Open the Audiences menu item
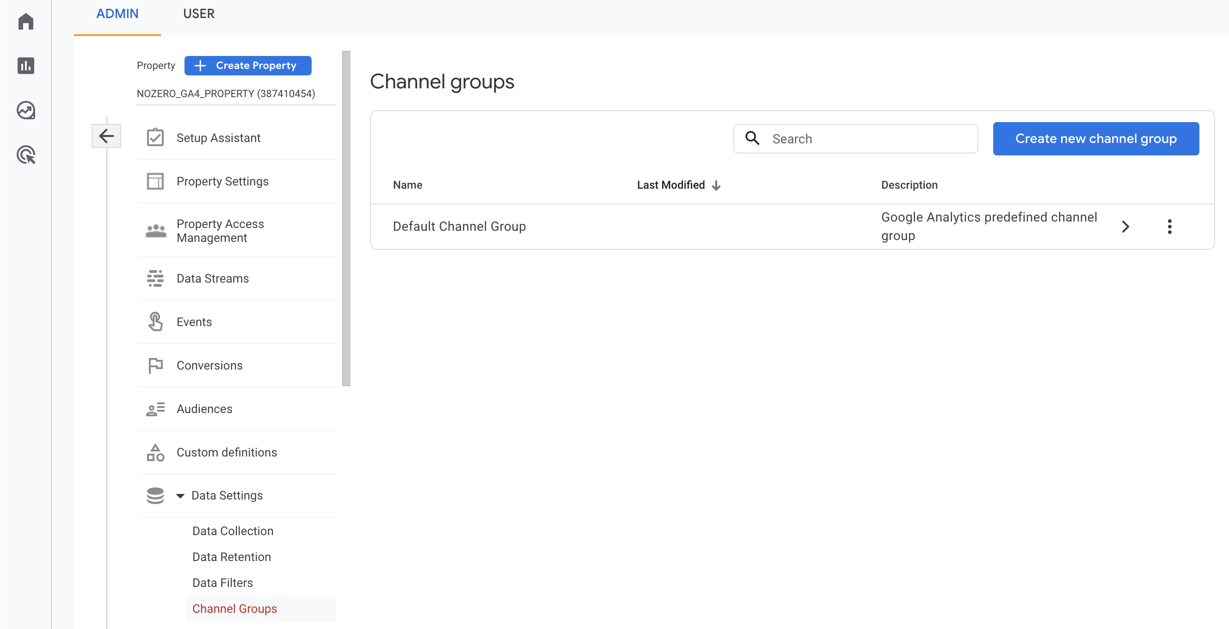Viewport: 1229px width, 629px height. click(204, 409)
